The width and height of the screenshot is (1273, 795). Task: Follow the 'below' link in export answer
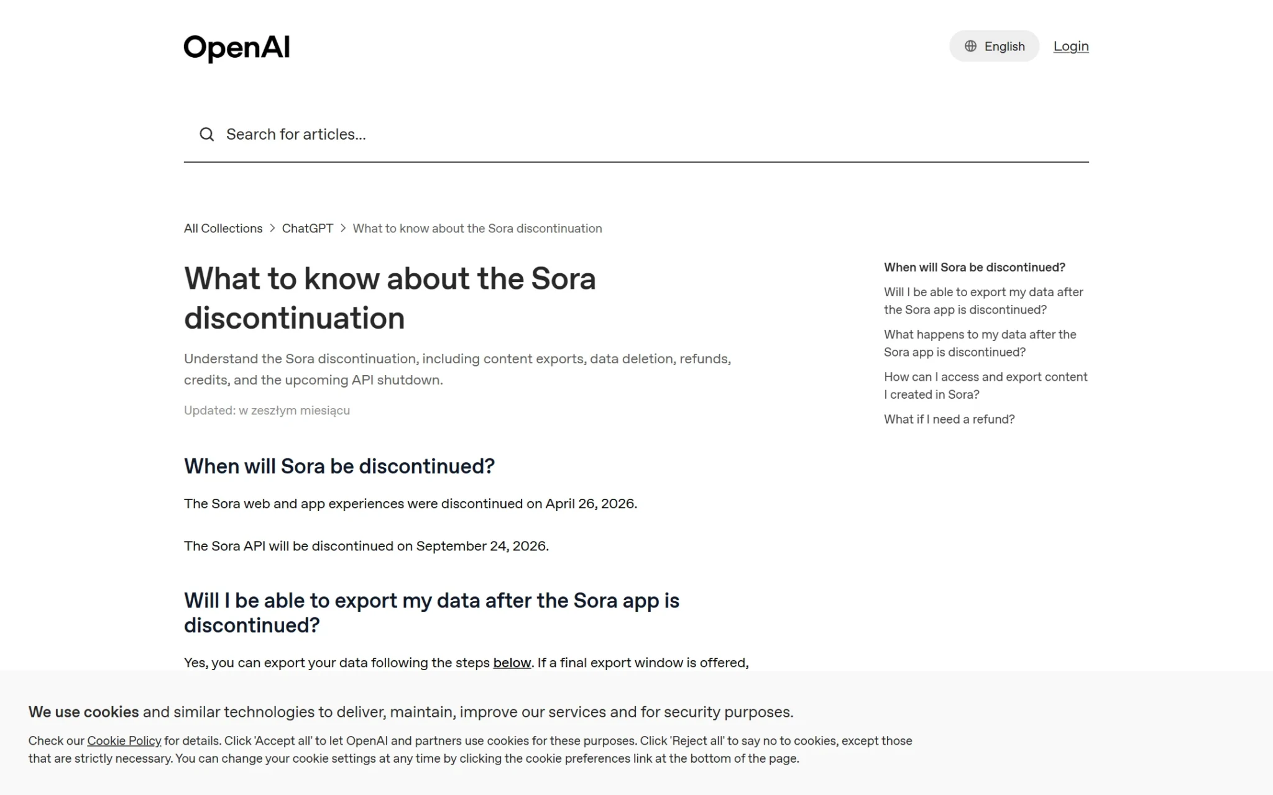[512, 663]
